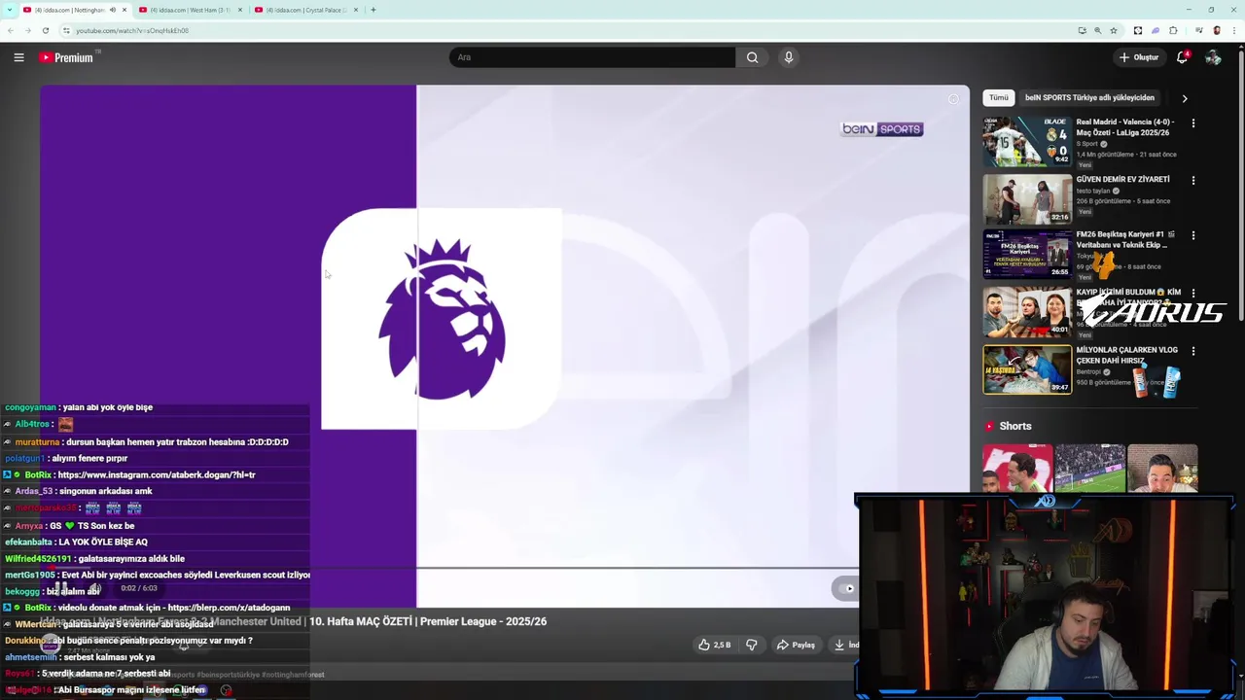Dislike the video with thumbs down
The height and width of the screenshot is (700, 1245).
tap(751, 645)
